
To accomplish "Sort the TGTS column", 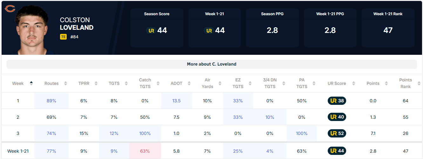I will [x=126, y=83].
